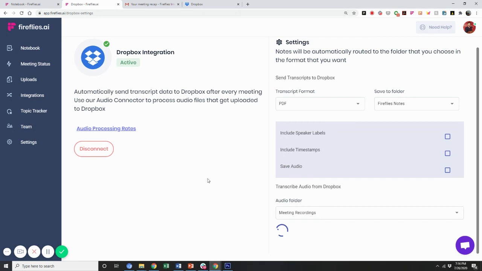
Task: Pause the screen recording
Action: [48, 252]
